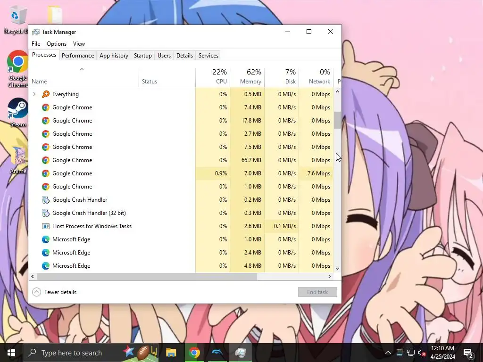Click the horizontal scrollbar thumb
The height and width of the screenshot is (362, 483).
pos(147,276)
